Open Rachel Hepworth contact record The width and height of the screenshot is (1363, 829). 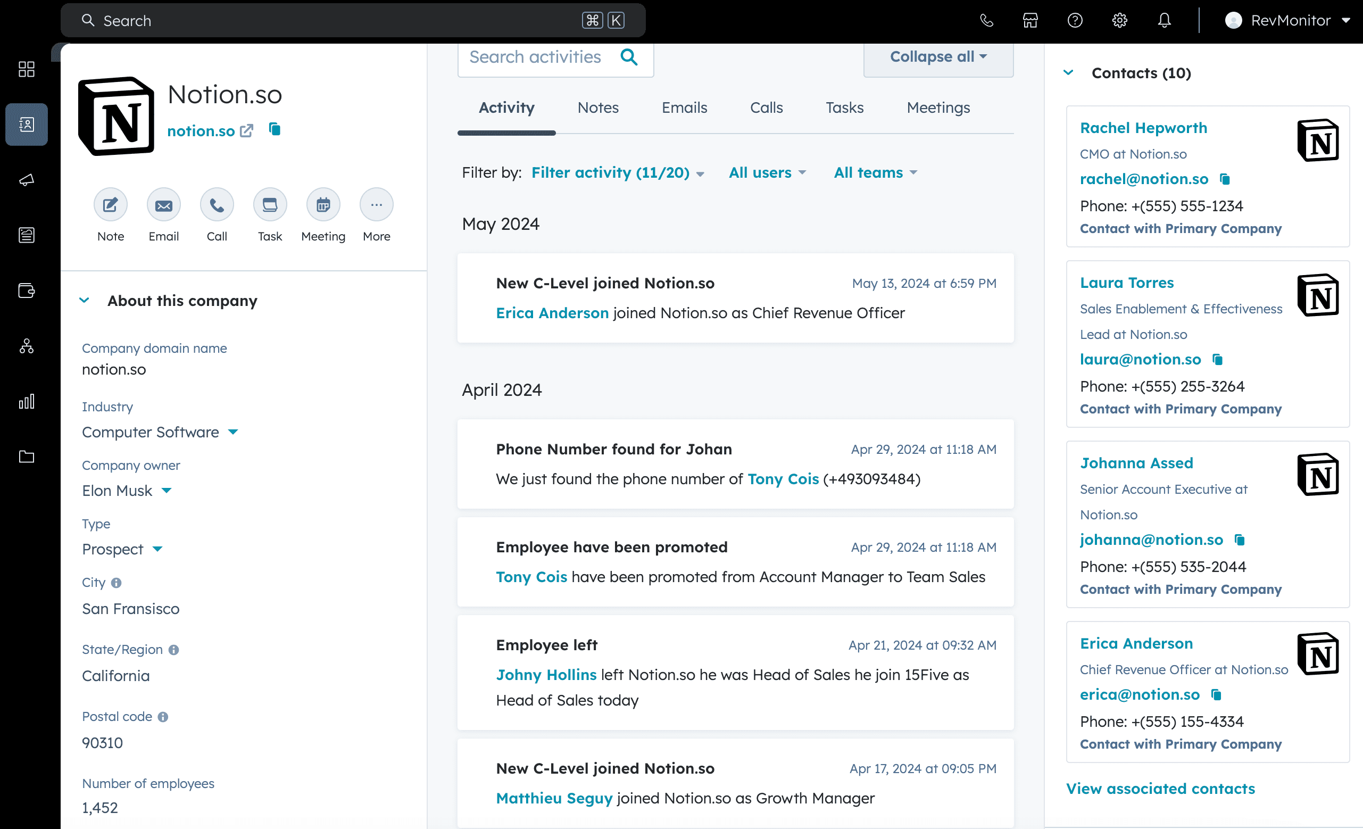click(1143, 128)
